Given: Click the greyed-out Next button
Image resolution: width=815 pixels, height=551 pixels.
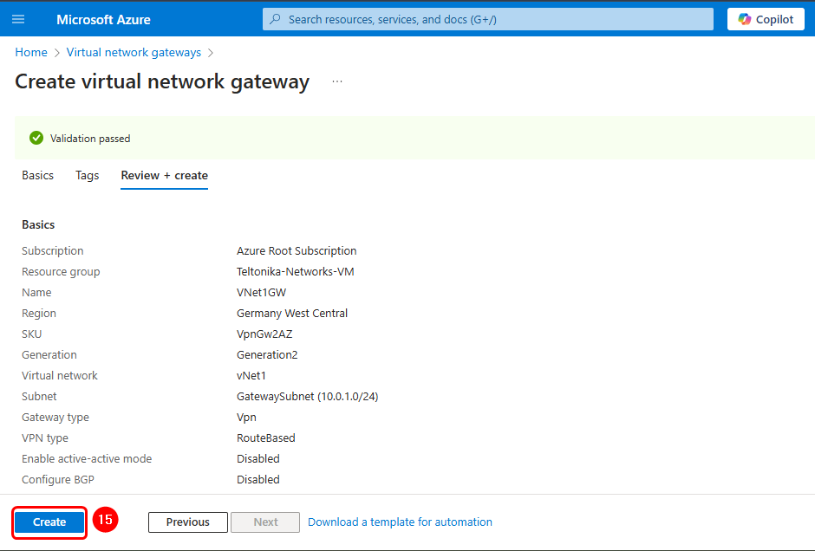Looking at the screenshot, I should pyautogui.click(x=266, y=522).
